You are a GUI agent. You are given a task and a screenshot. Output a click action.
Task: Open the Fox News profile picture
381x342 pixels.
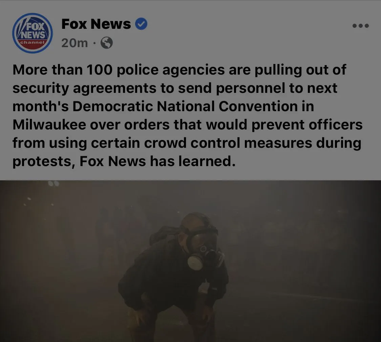pos(32,33)
